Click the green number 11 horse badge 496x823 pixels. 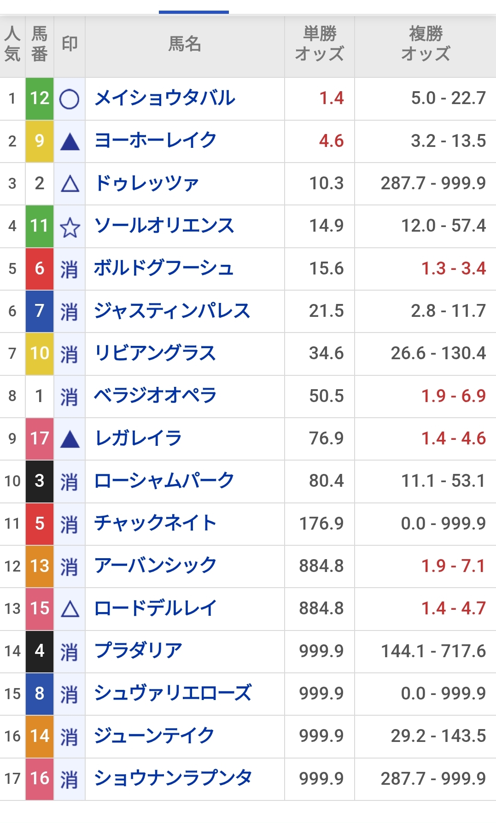[x=40, y=226]
